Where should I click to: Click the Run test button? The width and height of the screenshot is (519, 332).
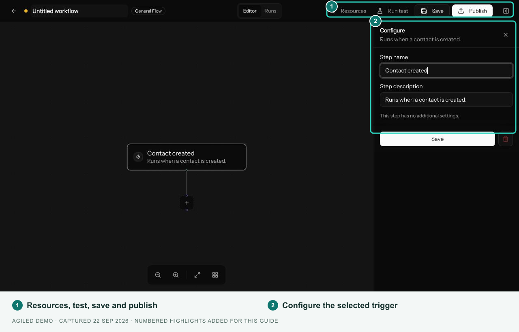[x=392, y=11]
